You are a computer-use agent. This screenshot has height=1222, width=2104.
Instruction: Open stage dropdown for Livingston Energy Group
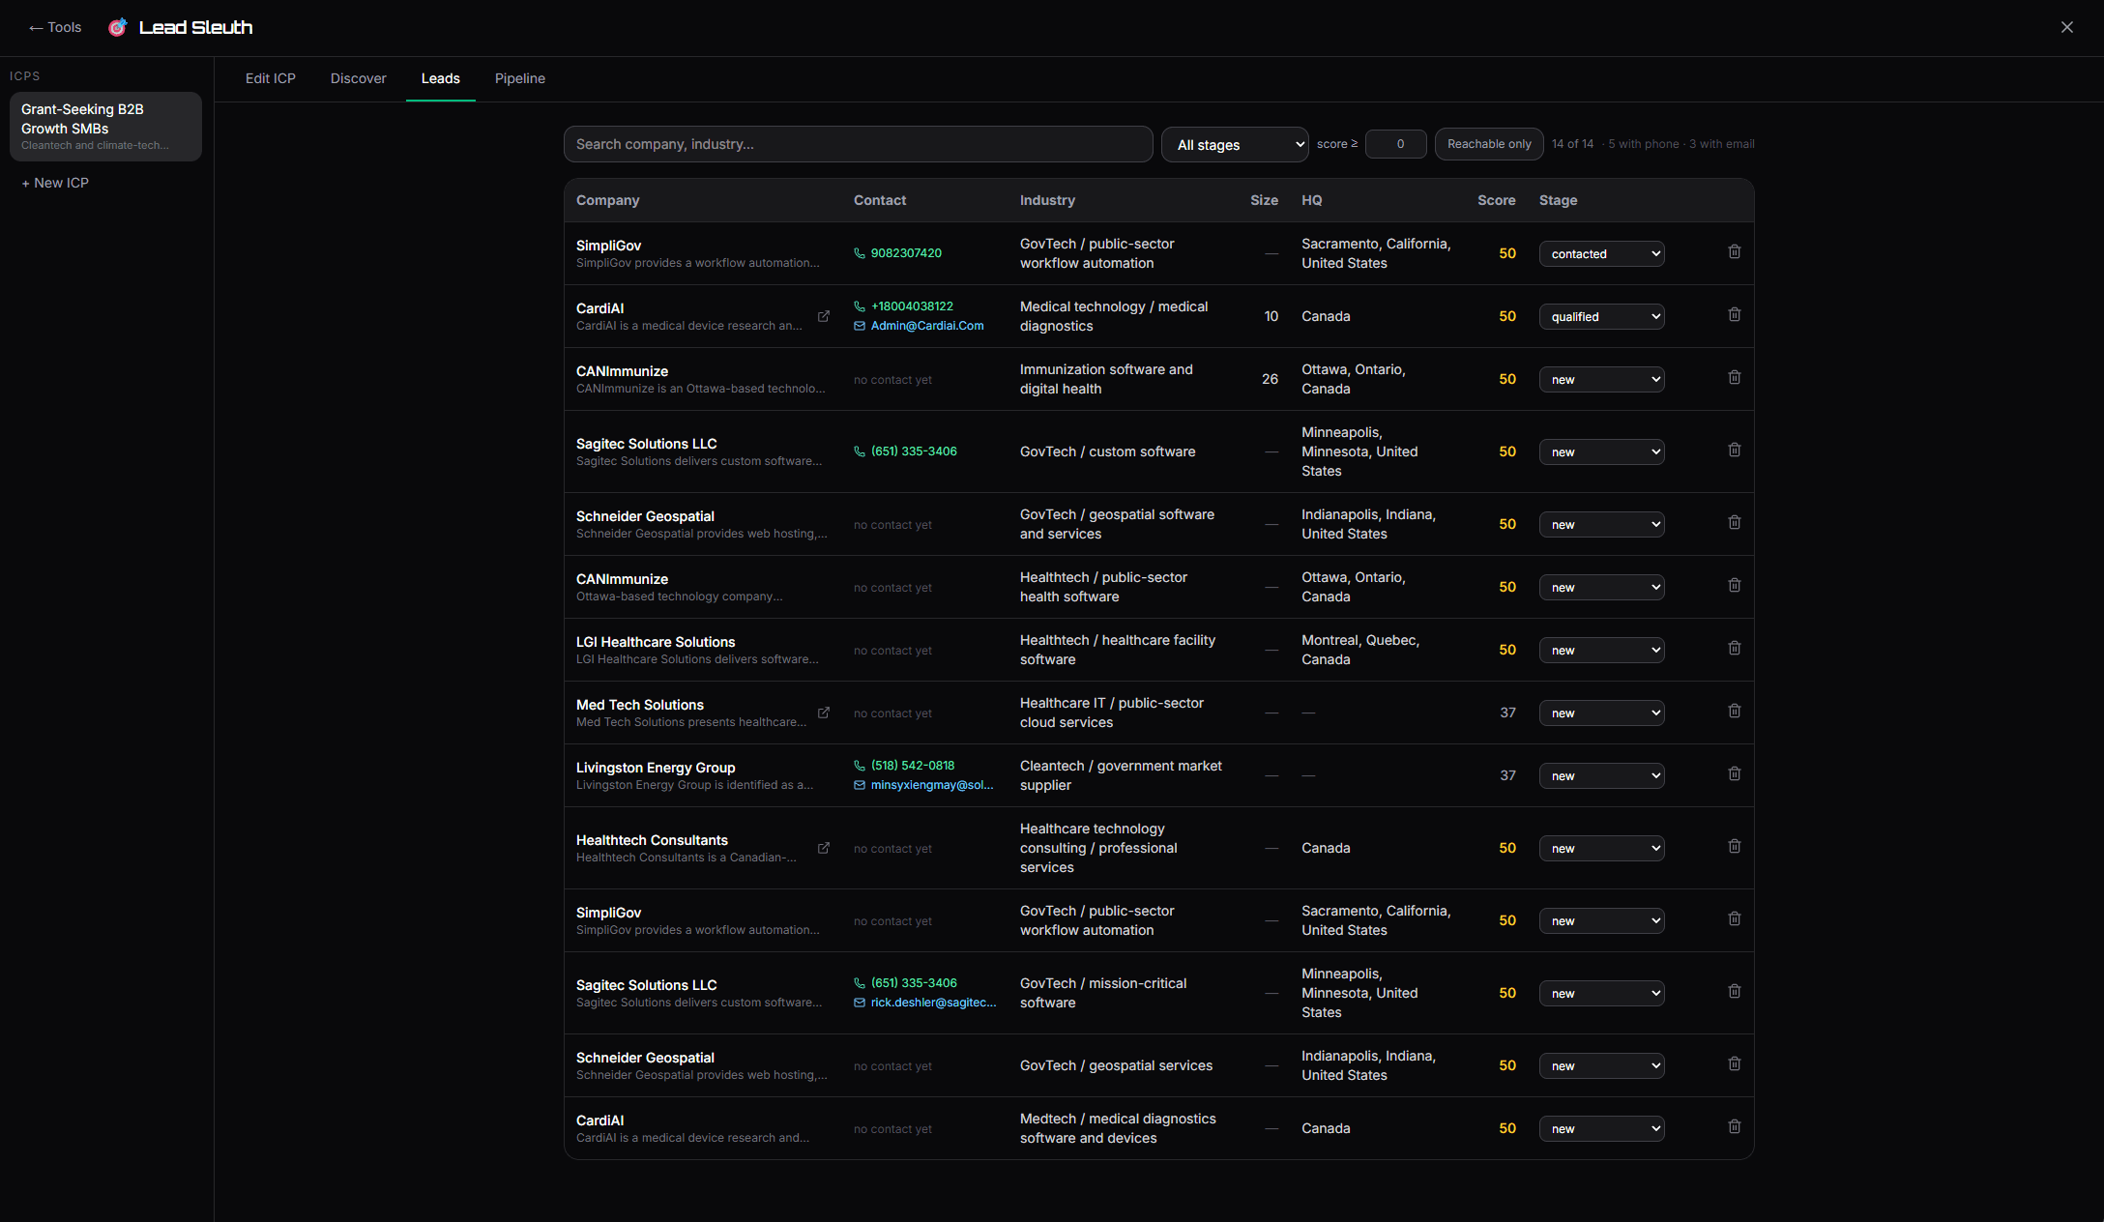(x=1602, y=775)
